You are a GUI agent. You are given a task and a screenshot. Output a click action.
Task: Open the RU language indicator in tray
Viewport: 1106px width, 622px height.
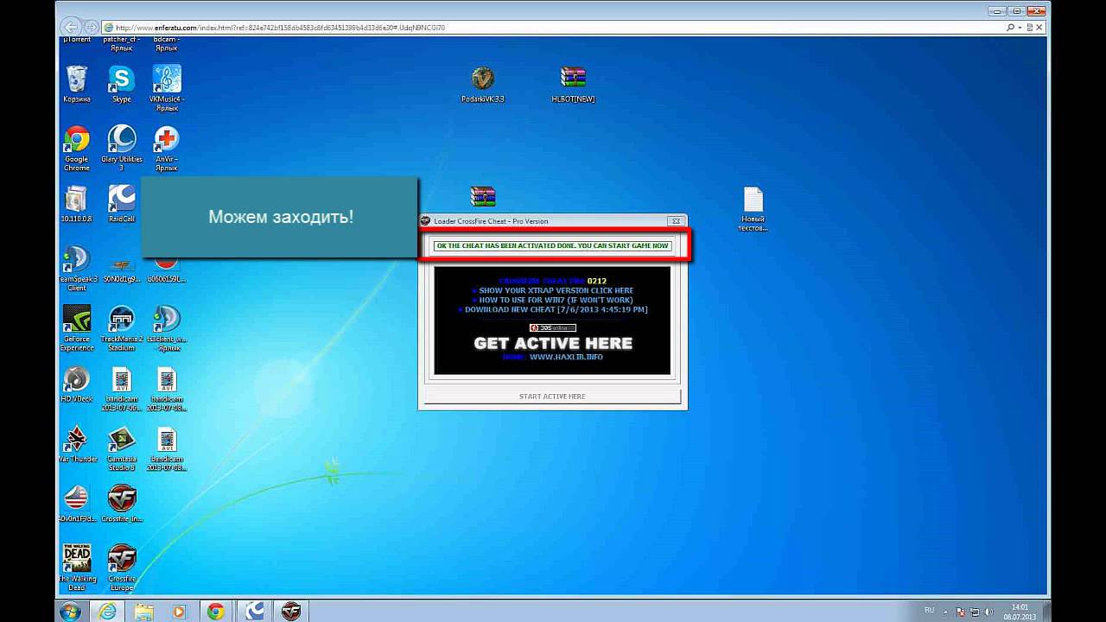930,610
